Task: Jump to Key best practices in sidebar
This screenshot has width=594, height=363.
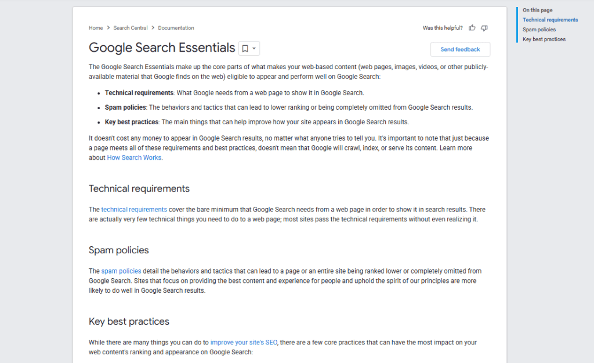Action: (544, 39)
